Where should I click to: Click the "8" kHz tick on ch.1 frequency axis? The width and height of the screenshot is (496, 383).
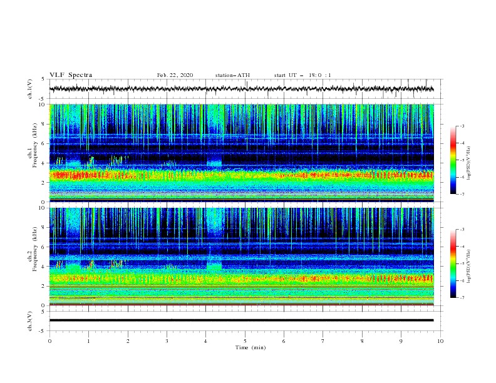[43, 124]
